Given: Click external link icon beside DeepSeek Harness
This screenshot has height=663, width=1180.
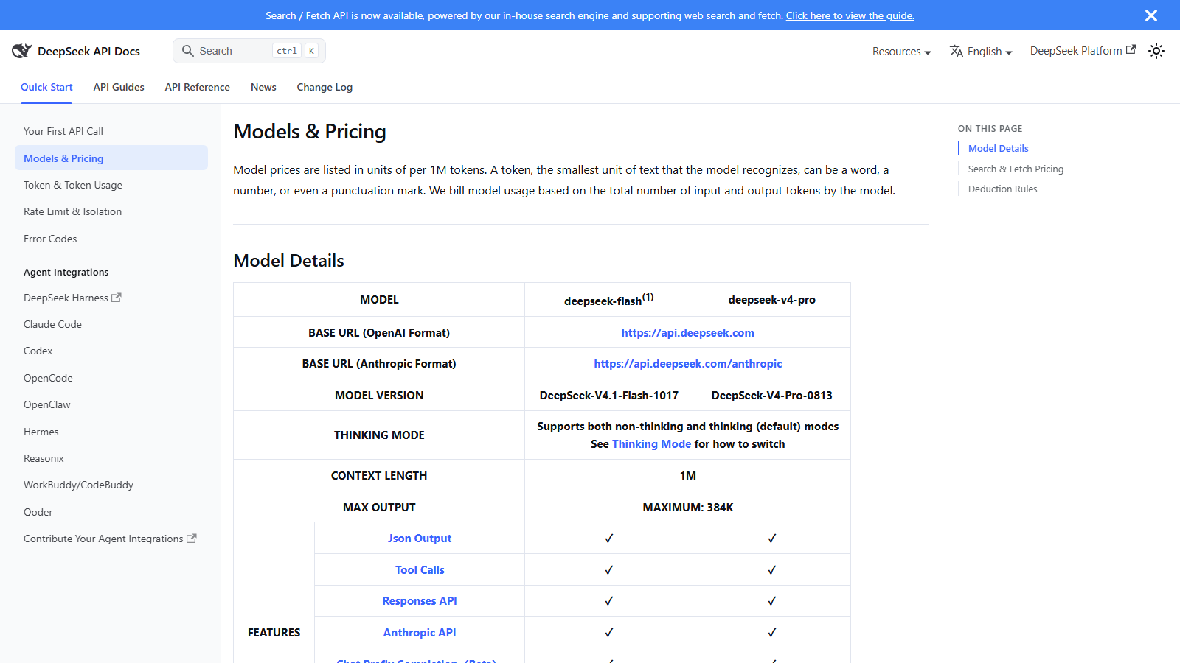Looking at the screenshot, I should click(117, 298).
